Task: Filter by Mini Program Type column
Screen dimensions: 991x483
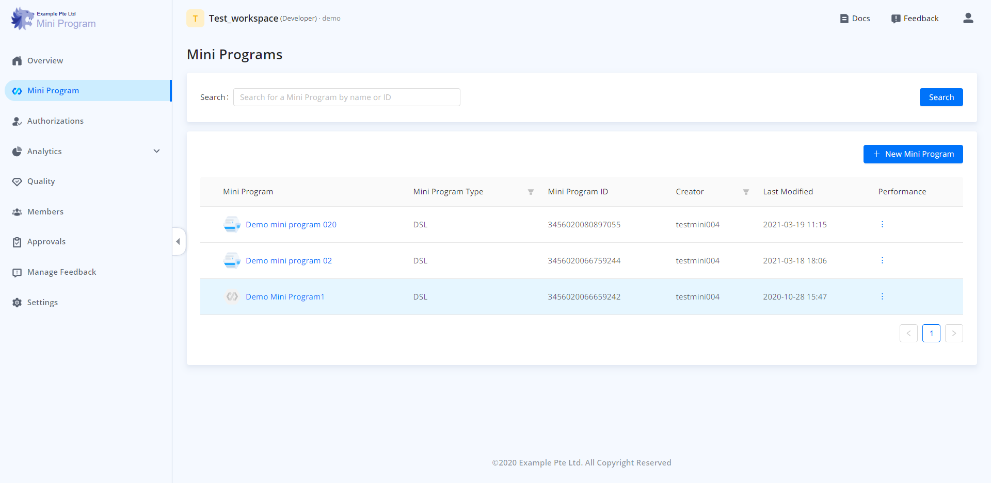Action: click(531, 192)
